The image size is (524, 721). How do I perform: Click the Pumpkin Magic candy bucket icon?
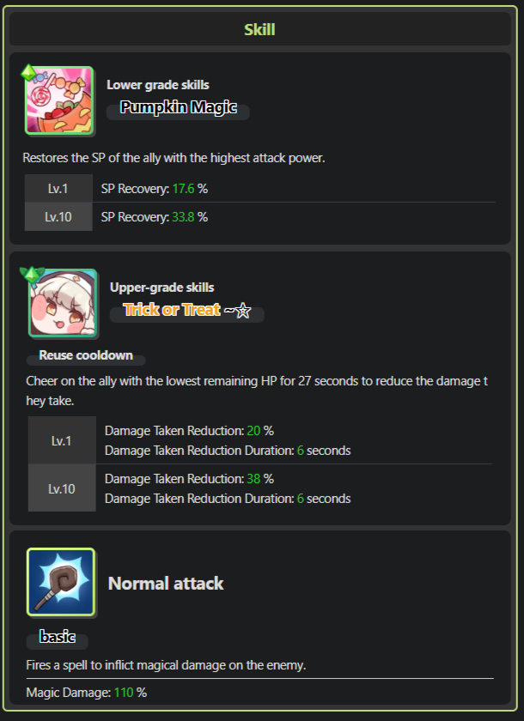pos(59,100)
